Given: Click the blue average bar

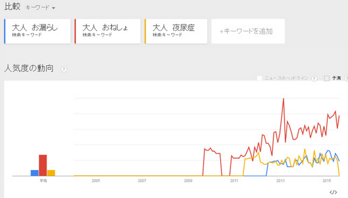Looking at the screenshot, I should [35, 173].
